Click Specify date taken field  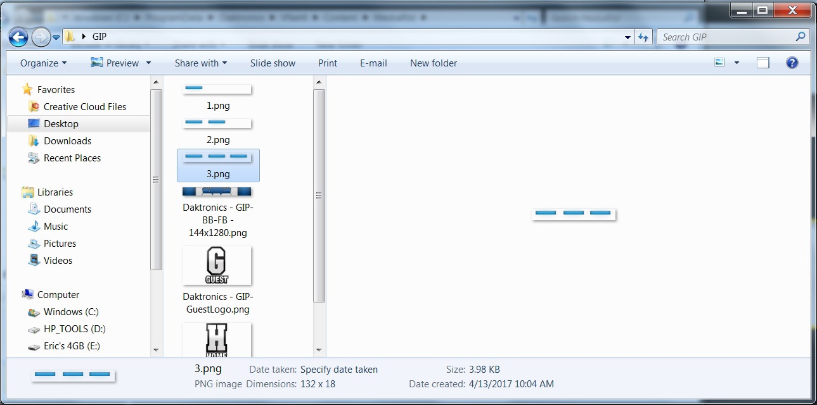pyautogui.click(x=338, y=370)
